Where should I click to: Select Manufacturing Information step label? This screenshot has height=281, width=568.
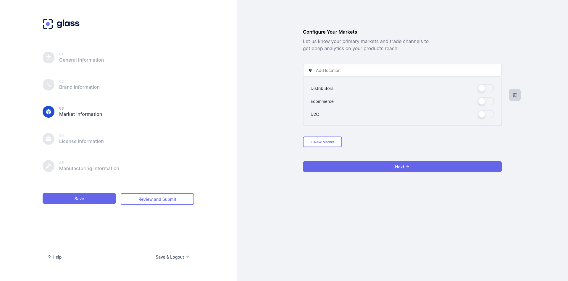[x=89, y=168]
